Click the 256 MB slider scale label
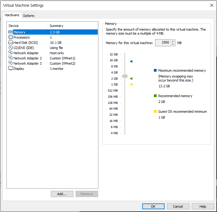The image size is (217, 212). click(x=113, y=97)
